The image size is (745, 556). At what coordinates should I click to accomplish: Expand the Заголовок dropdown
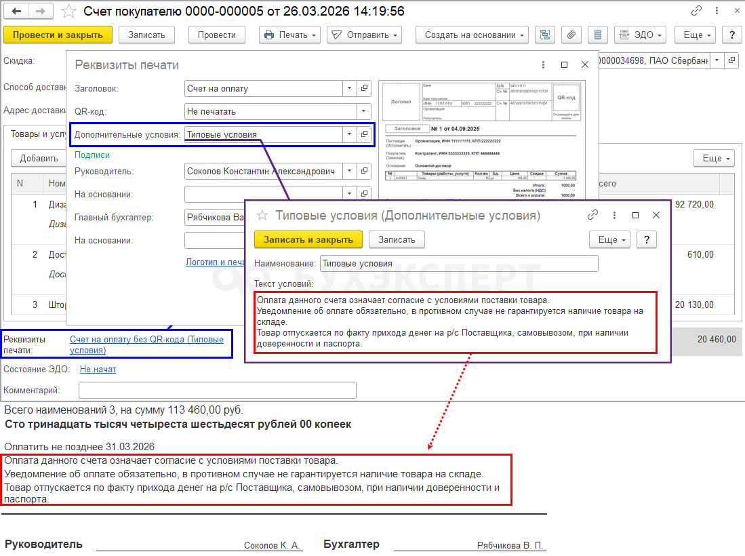tap(349, 88)
